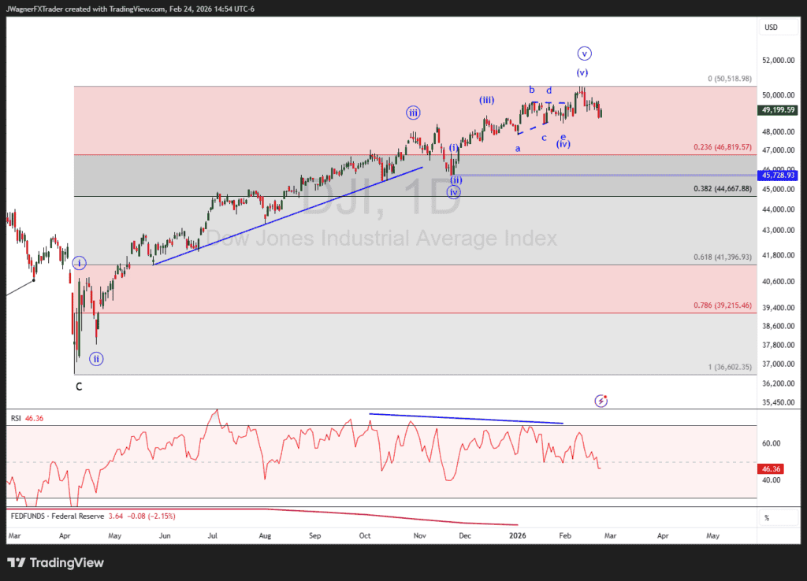Click the circled wave iv marker
This screenshot has height=581, width=807.
(x=453, y=192)
